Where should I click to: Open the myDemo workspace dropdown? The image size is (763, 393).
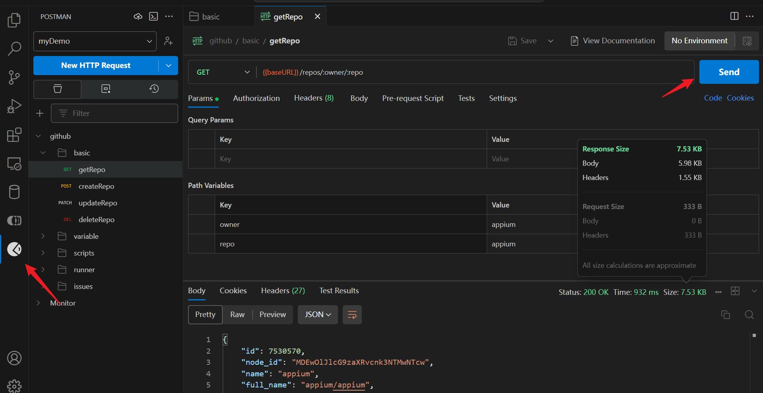click(95, 41)
